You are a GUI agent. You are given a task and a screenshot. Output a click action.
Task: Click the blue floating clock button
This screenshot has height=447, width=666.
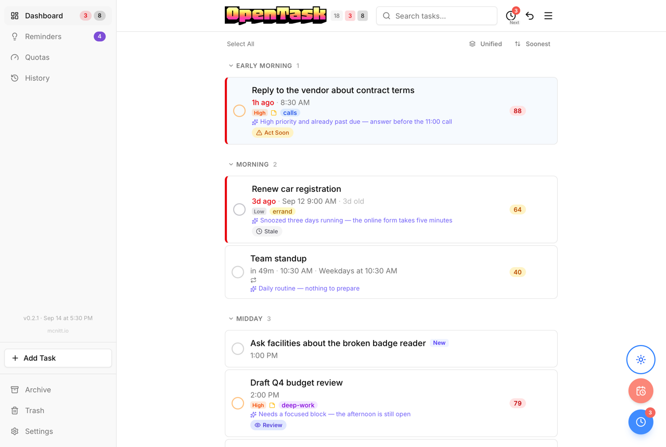(641, 422)
